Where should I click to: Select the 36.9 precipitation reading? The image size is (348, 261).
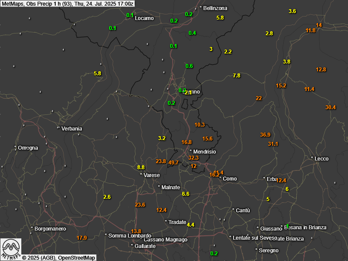point(265,135)
